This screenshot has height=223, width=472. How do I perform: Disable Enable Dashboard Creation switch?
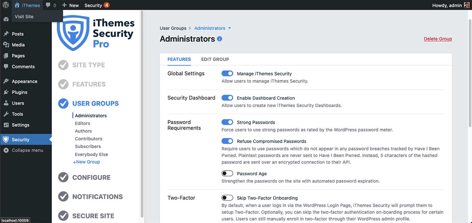click(x=227, y=98)
